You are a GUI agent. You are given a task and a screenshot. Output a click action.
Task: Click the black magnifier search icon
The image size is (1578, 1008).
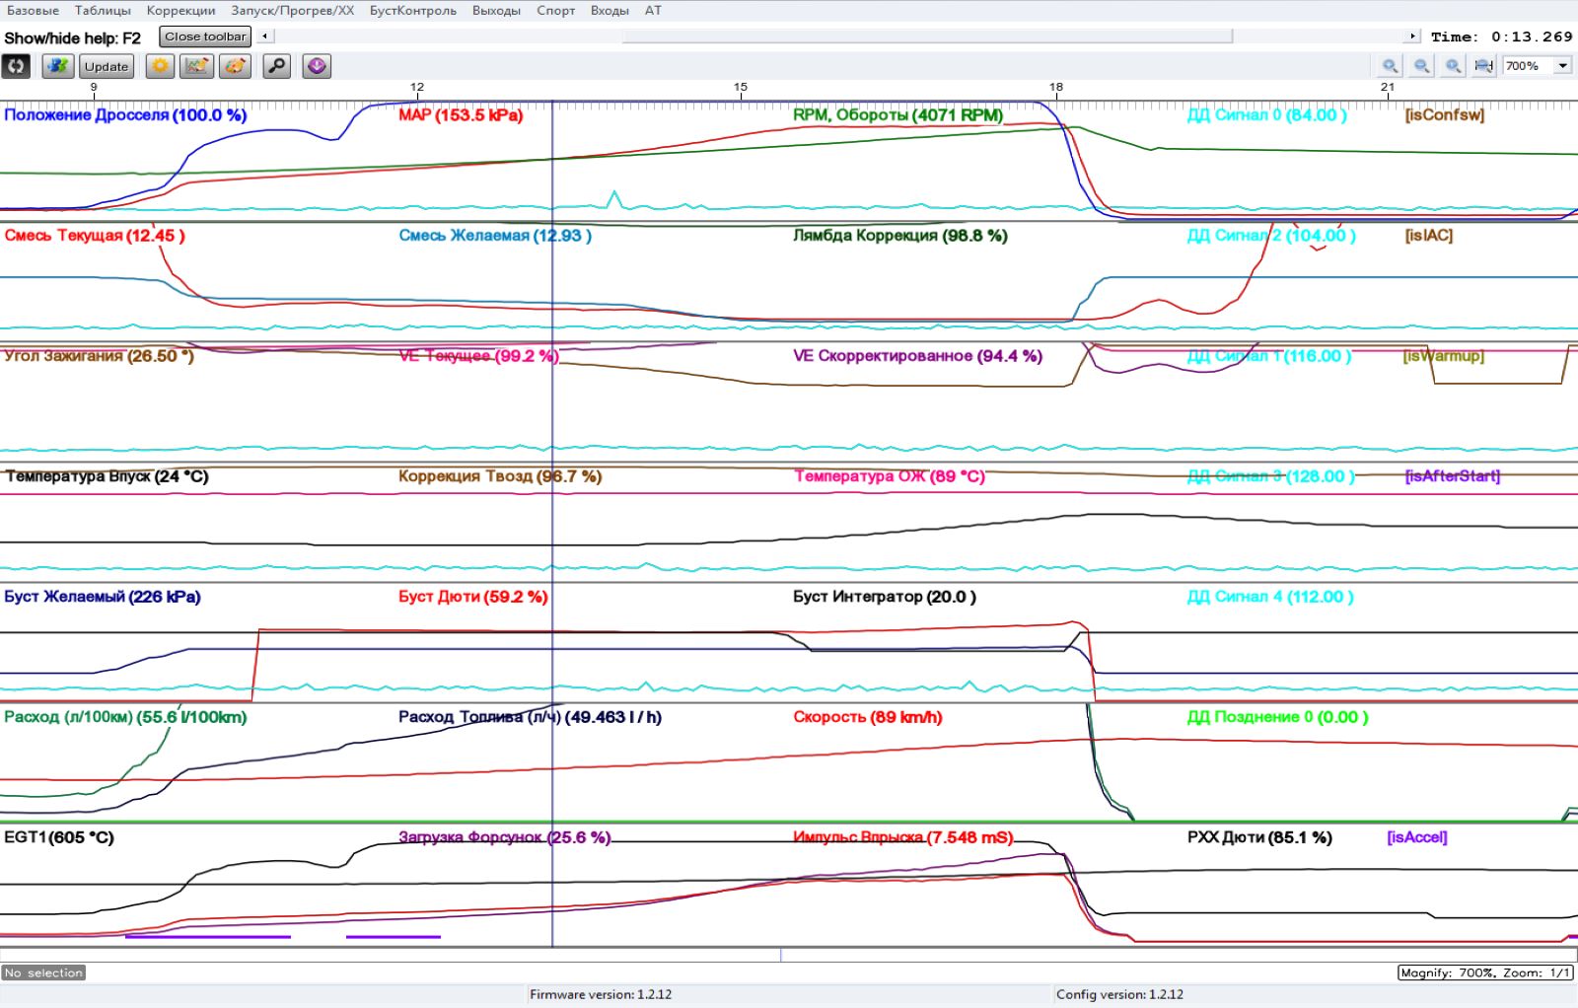pyautogui.click(x=277, y=66)
